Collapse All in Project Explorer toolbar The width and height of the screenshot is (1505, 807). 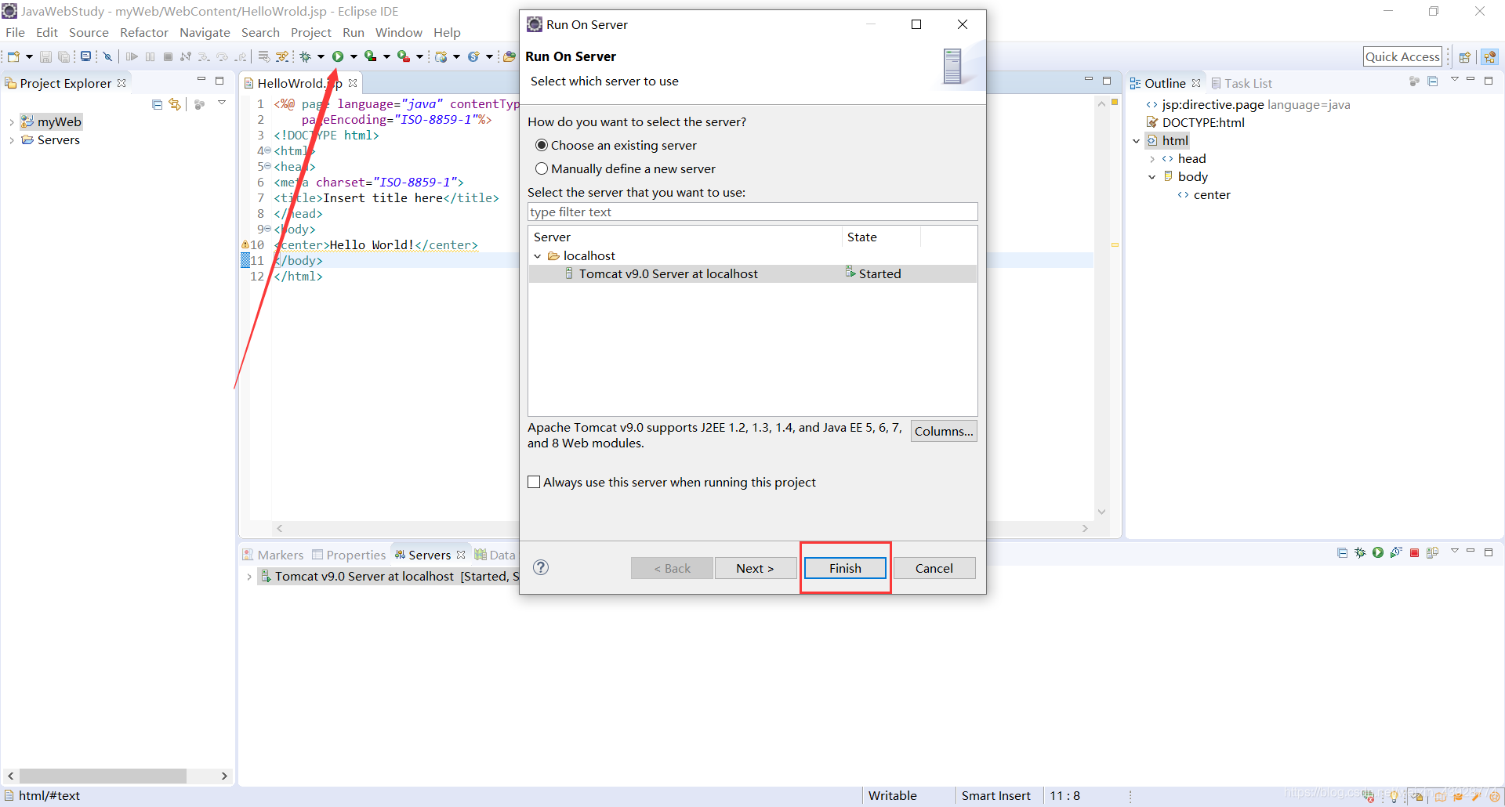(x=157, y=104)
